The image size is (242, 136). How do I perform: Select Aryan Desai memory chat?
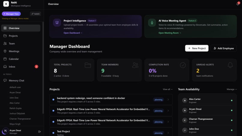coord(15,92)
